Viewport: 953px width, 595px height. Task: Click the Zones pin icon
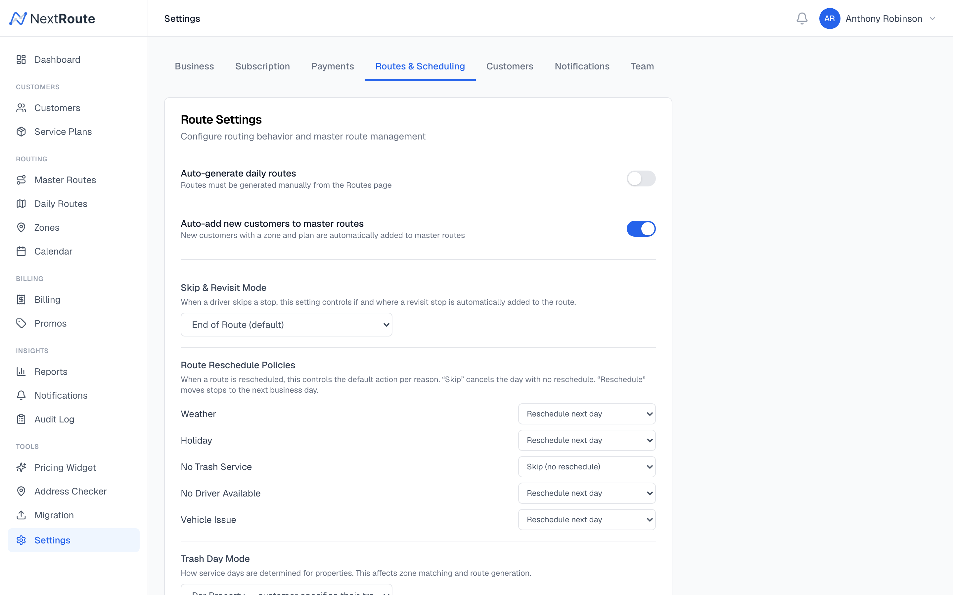[21, 227]
